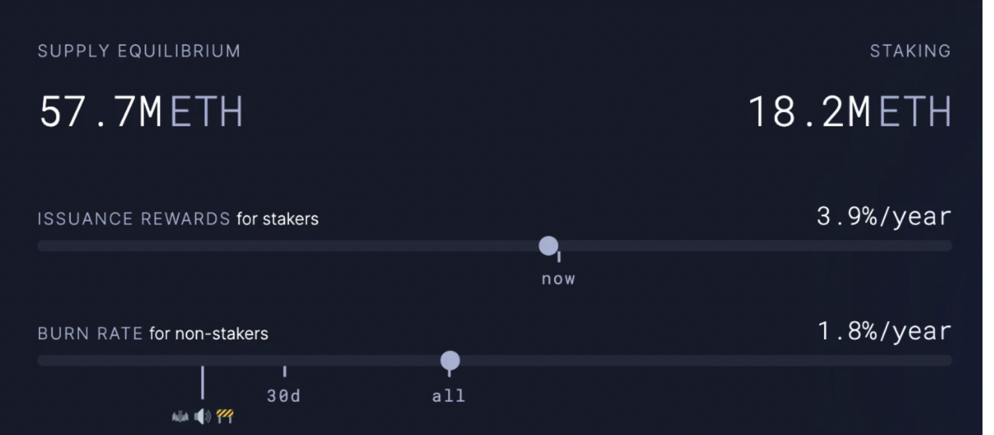
Task: Click the ISSUANCE REWARDS for stakers label
Action: [x=178, y=219]
